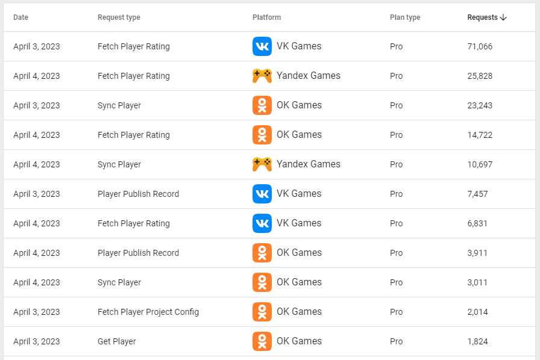Click Player Publish Record in the 3,911 row
The height and width of the screenshot is (360, 540).
pos(138,253)
